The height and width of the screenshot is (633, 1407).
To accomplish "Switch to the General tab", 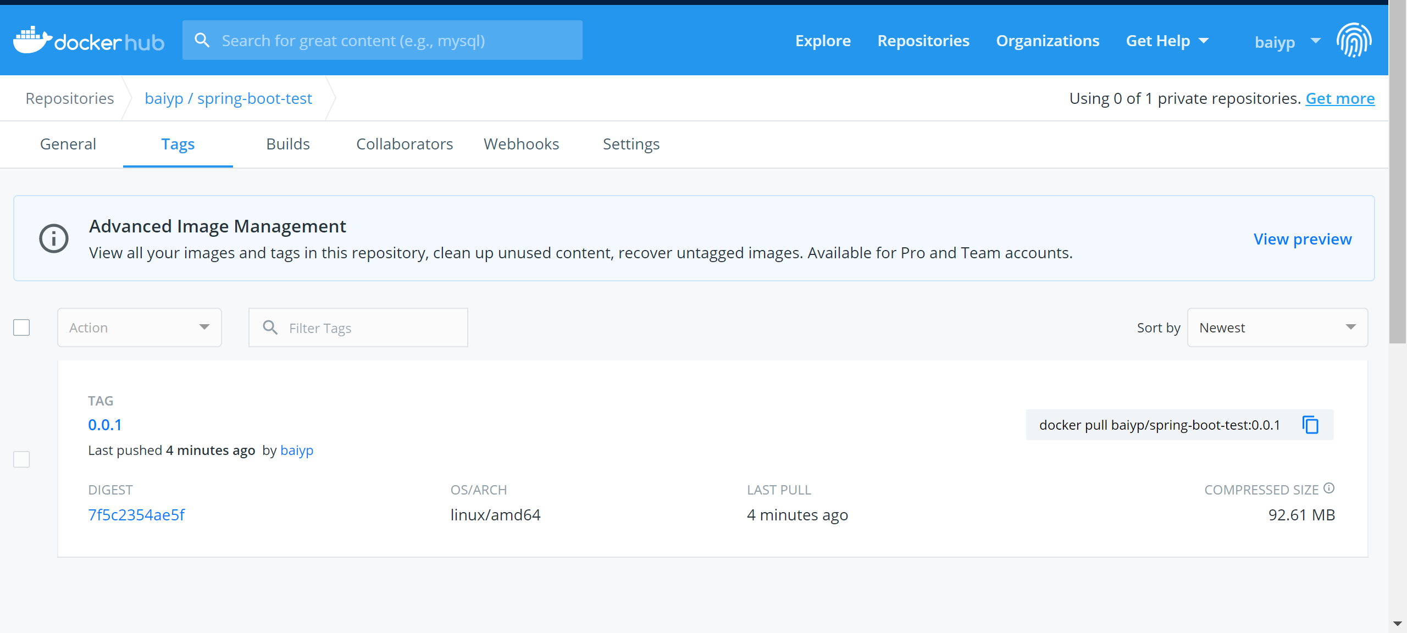I will click(x=68, y=144).
